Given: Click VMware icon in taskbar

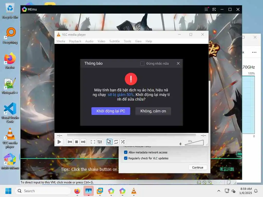Looking at the screenshot, I should point(100,191).
